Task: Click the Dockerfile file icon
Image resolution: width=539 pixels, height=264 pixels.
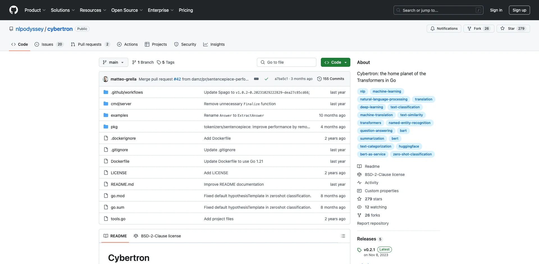Action: coord(106,161)
